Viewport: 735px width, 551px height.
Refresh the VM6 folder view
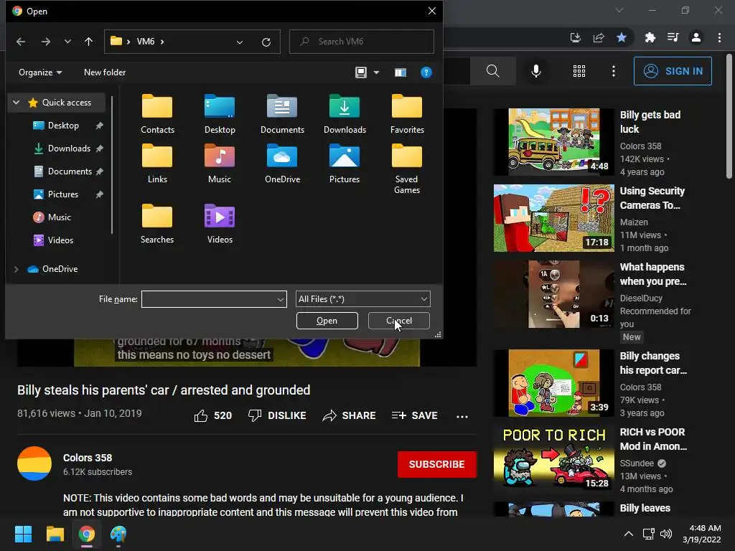coord(266,42)
